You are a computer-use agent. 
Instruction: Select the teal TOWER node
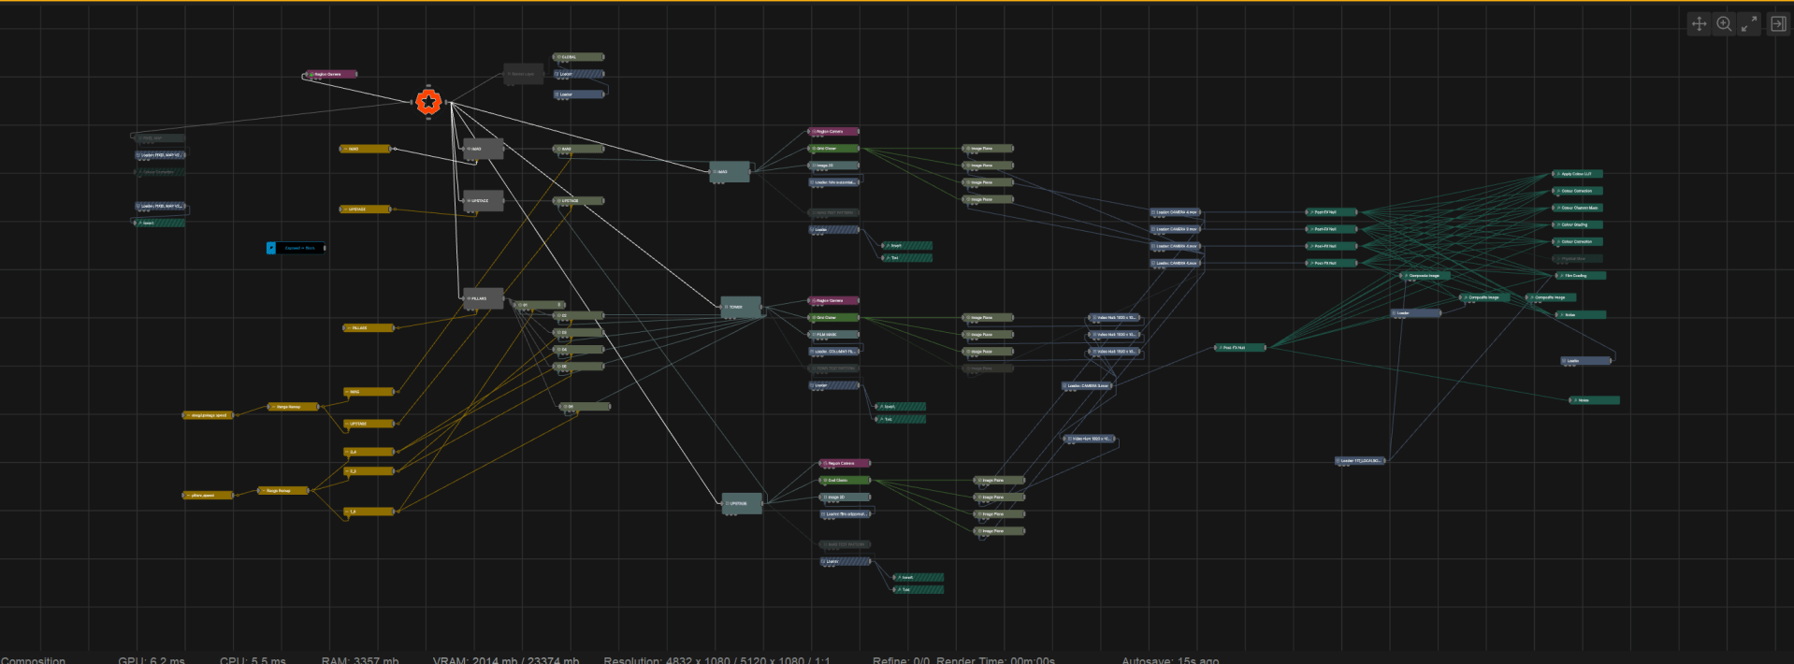click(741, 307)
